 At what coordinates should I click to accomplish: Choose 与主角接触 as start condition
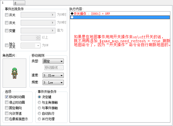(x=39, y=102)
